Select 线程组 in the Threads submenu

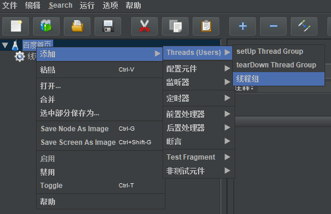[x=278, y=79]
